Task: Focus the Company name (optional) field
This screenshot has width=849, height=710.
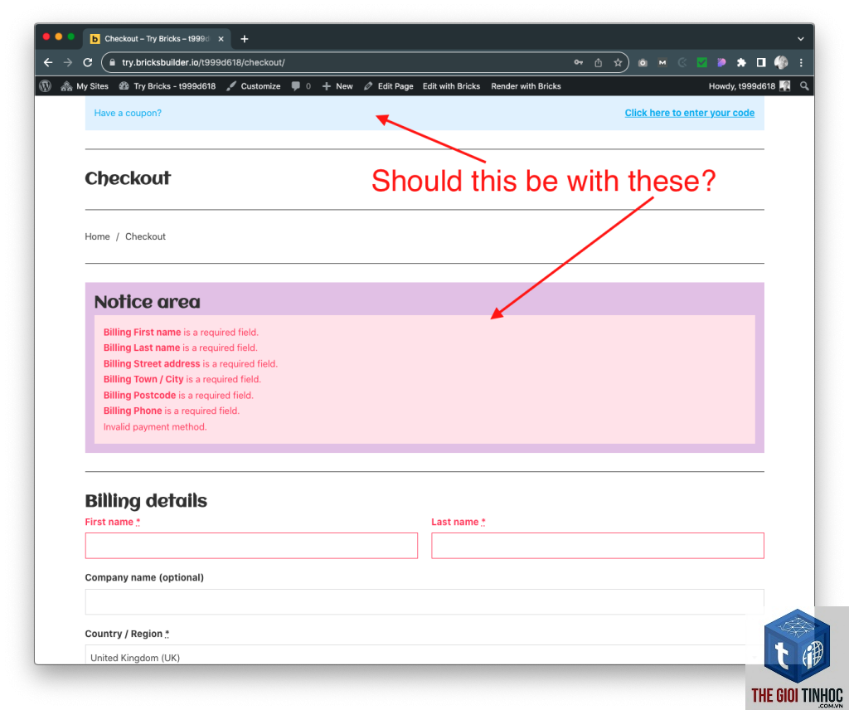Action: [x=424, y=601]
